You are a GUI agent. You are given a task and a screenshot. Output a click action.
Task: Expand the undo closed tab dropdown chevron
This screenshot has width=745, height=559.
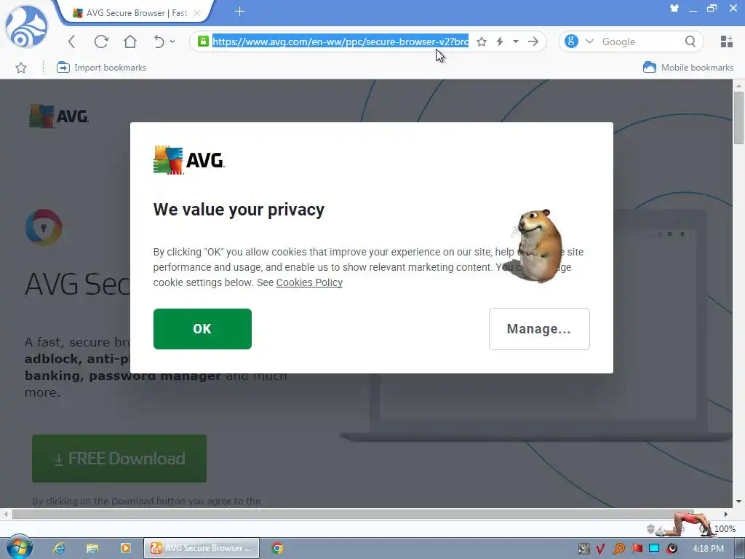tap(172, 41)
